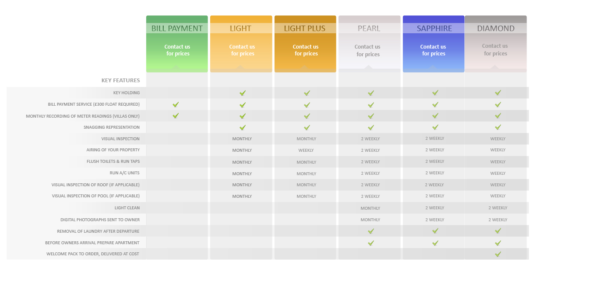Click Contact us for prices under Pearl
This screenshot has height=292, width=602.
coord(368,51)
